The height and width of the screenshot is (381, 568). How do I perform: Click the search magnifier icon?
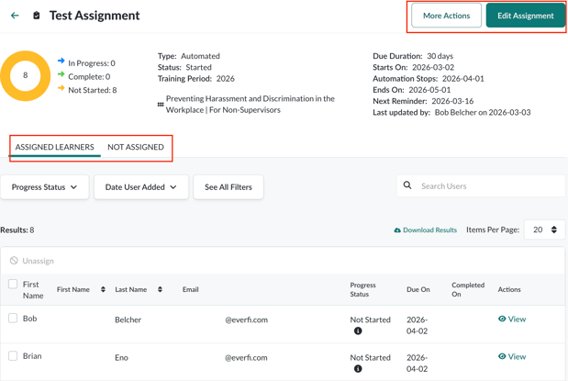[x=407, y=185]
